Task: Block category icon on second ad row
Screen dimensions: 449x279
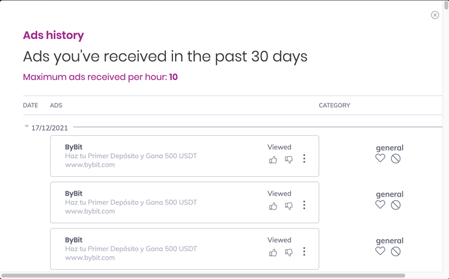Action: coord(396,205)
